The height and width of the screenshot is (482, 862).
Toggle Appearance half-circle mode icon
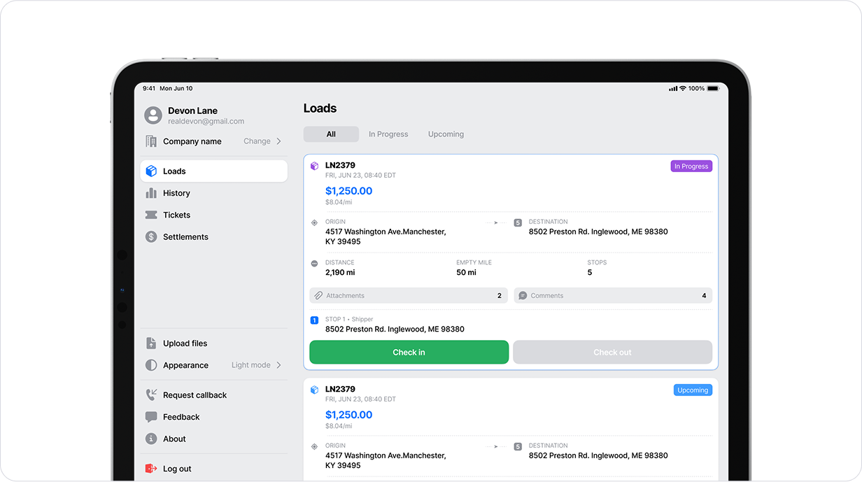tap(151, 365)
